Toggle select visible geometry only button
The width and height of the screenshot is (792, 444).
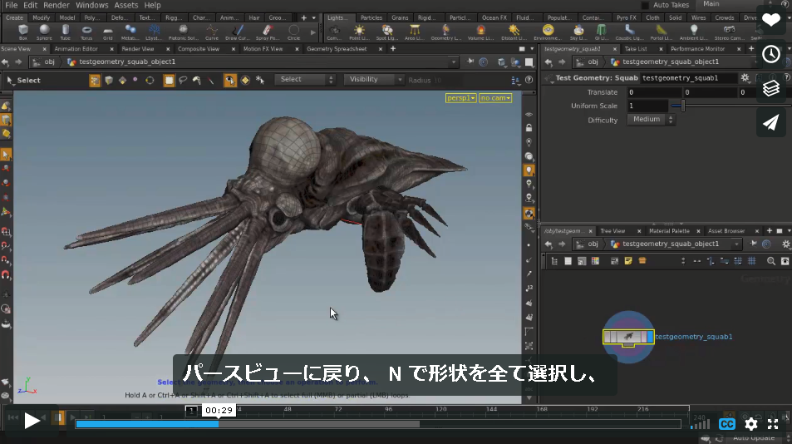(230, 81)
